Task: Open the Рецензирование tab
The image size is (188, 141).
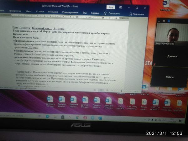Action: [70, 12]
